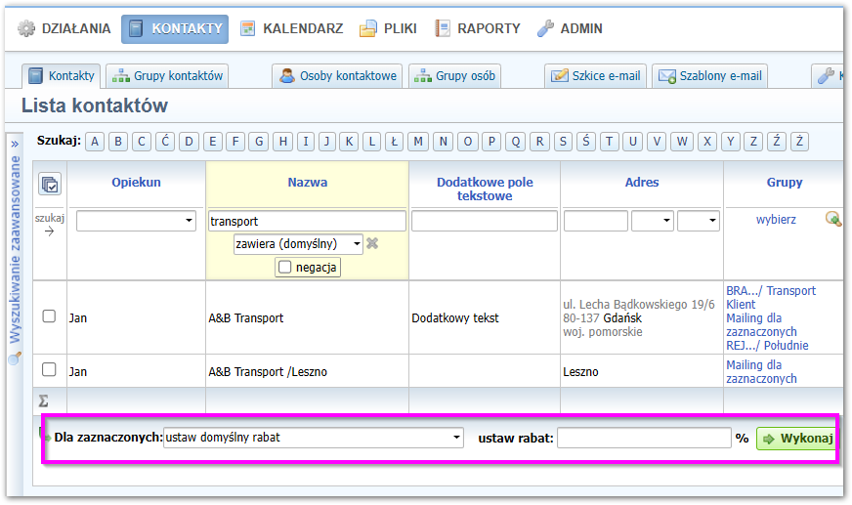Open the DZIAŁANIA gear menu
Image resolution: width=852 pixels, height=505 pixels.
pyautogui.click(x=65, y=28)
